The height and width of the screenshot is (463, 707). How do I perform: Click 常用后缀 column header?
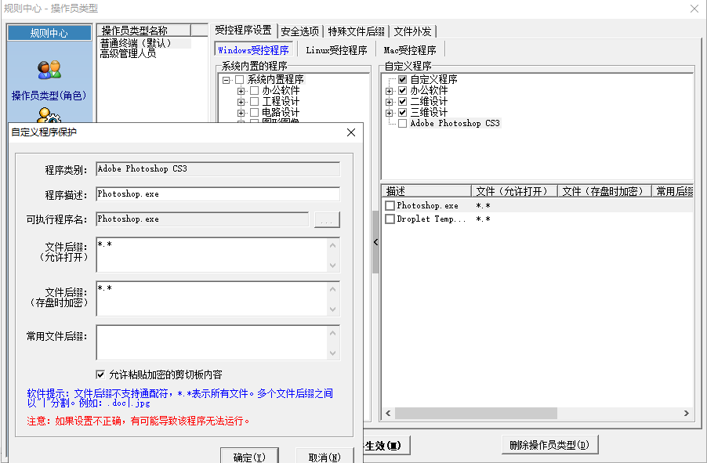coord(673,191)
